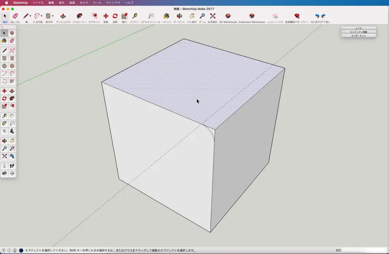Click the Redo blue arrow
Screen dimensions: 389x254
point(323,16)
